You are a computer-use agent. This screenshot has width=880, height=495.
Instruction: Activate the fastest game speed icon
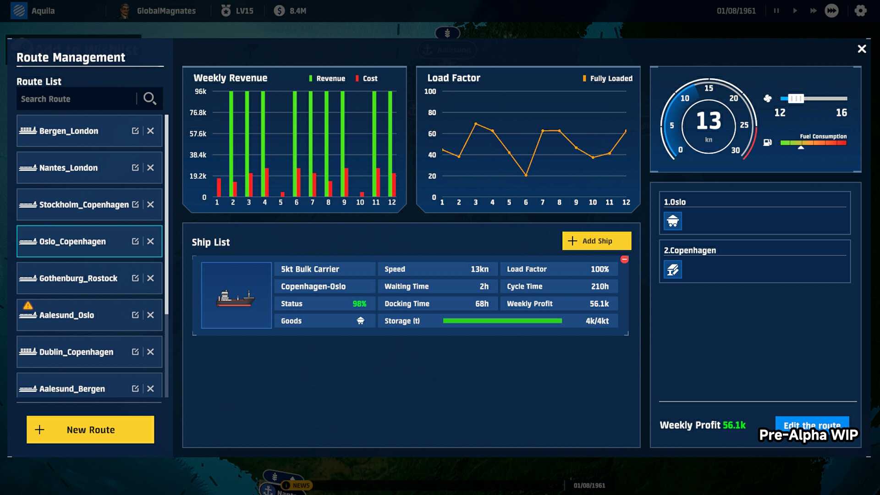point(832,10)
